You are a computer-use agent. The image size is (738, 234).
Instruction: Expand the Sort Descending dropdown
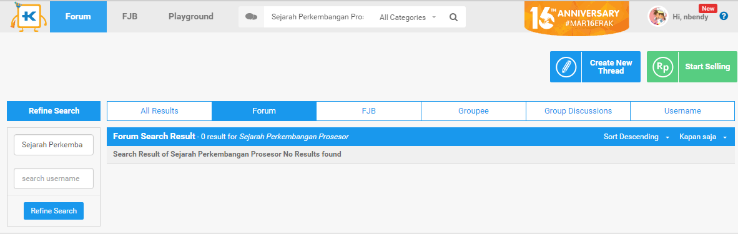[x=636, y=137]
